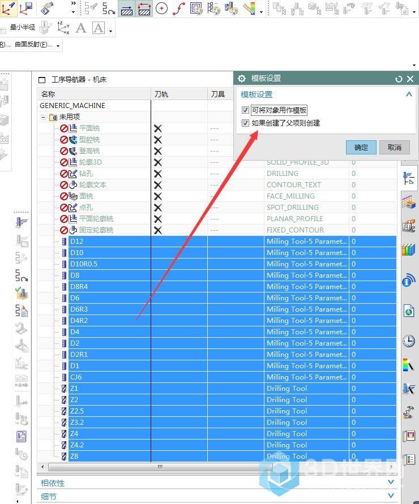Cancel with the 取消 button

[x=395, y=148]
